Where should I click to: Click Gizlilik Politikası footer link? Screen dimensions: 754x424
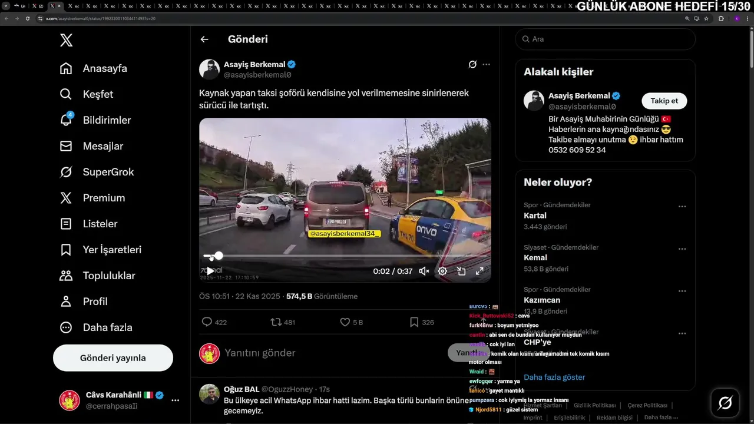pyautogui.click(x=594, y=405)
